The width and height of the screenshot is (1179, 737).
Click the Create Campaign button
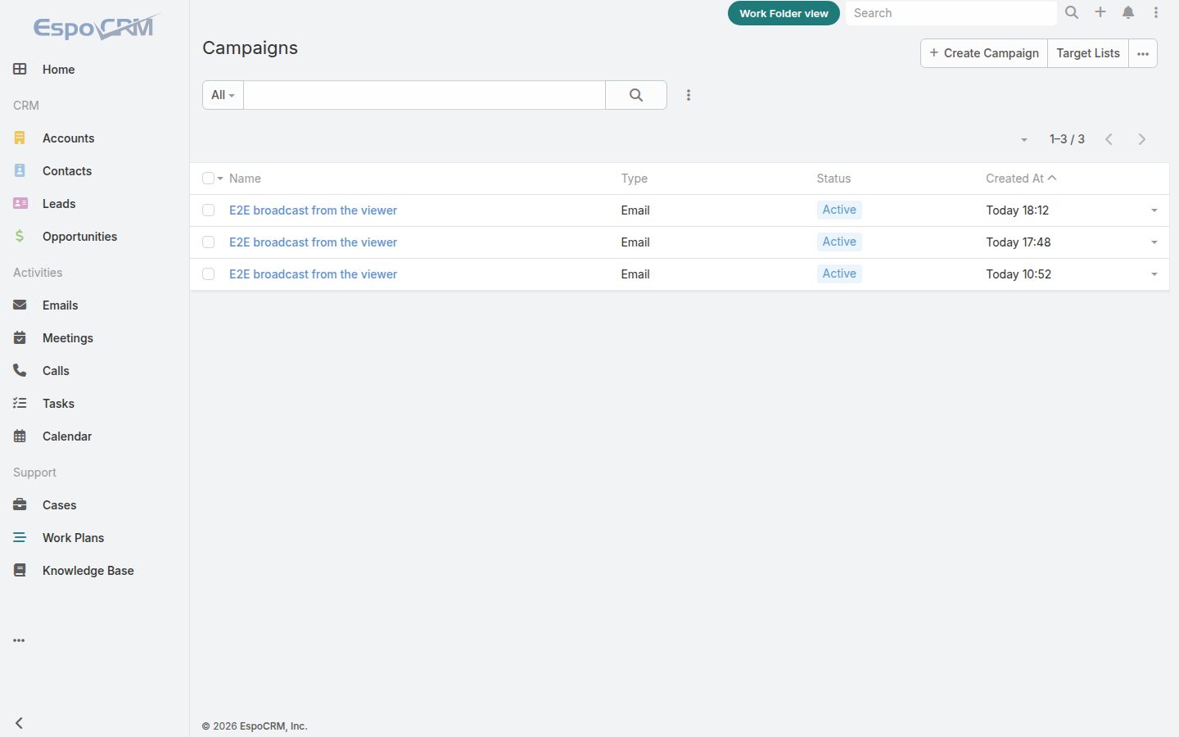(x=984, y=53)
